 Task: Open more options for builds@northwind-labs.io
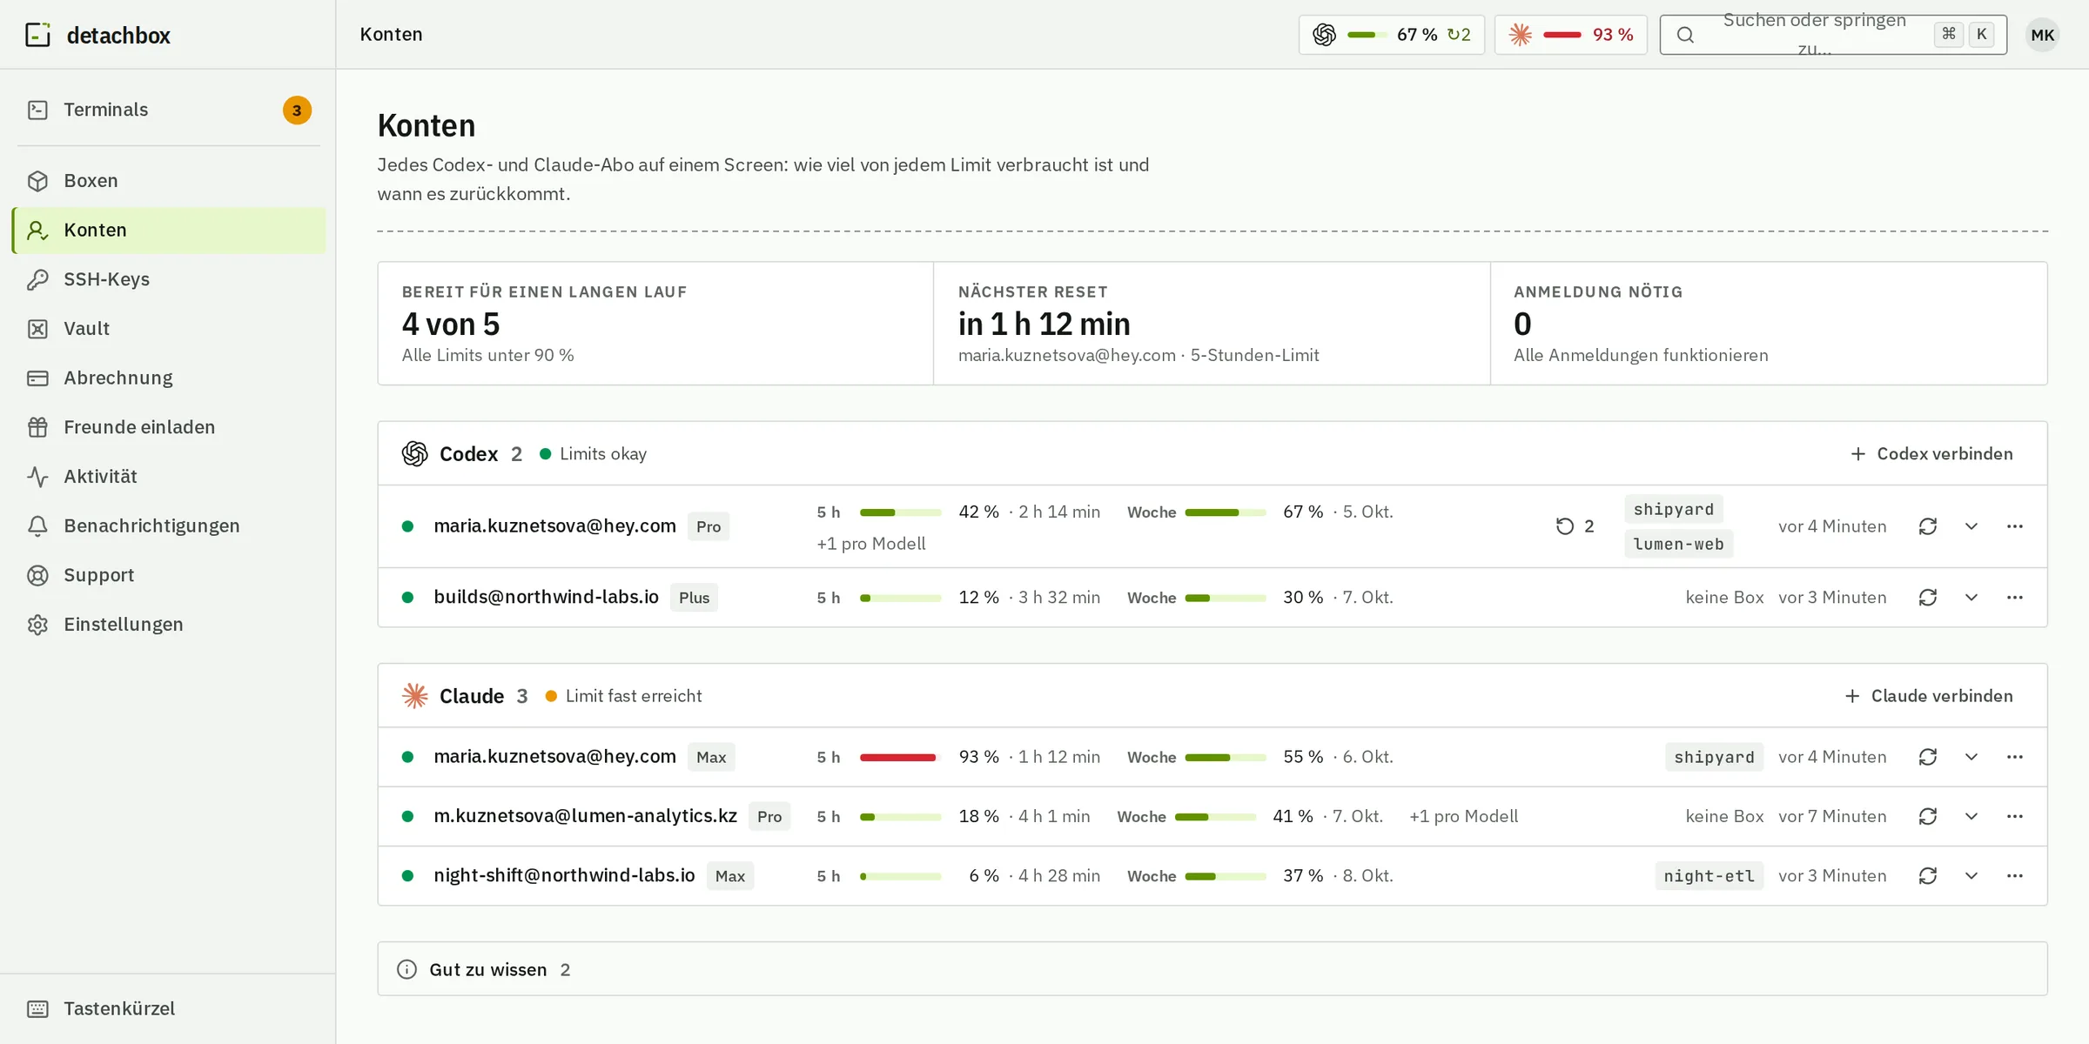pyautogui.click(x=2015, y=598)
